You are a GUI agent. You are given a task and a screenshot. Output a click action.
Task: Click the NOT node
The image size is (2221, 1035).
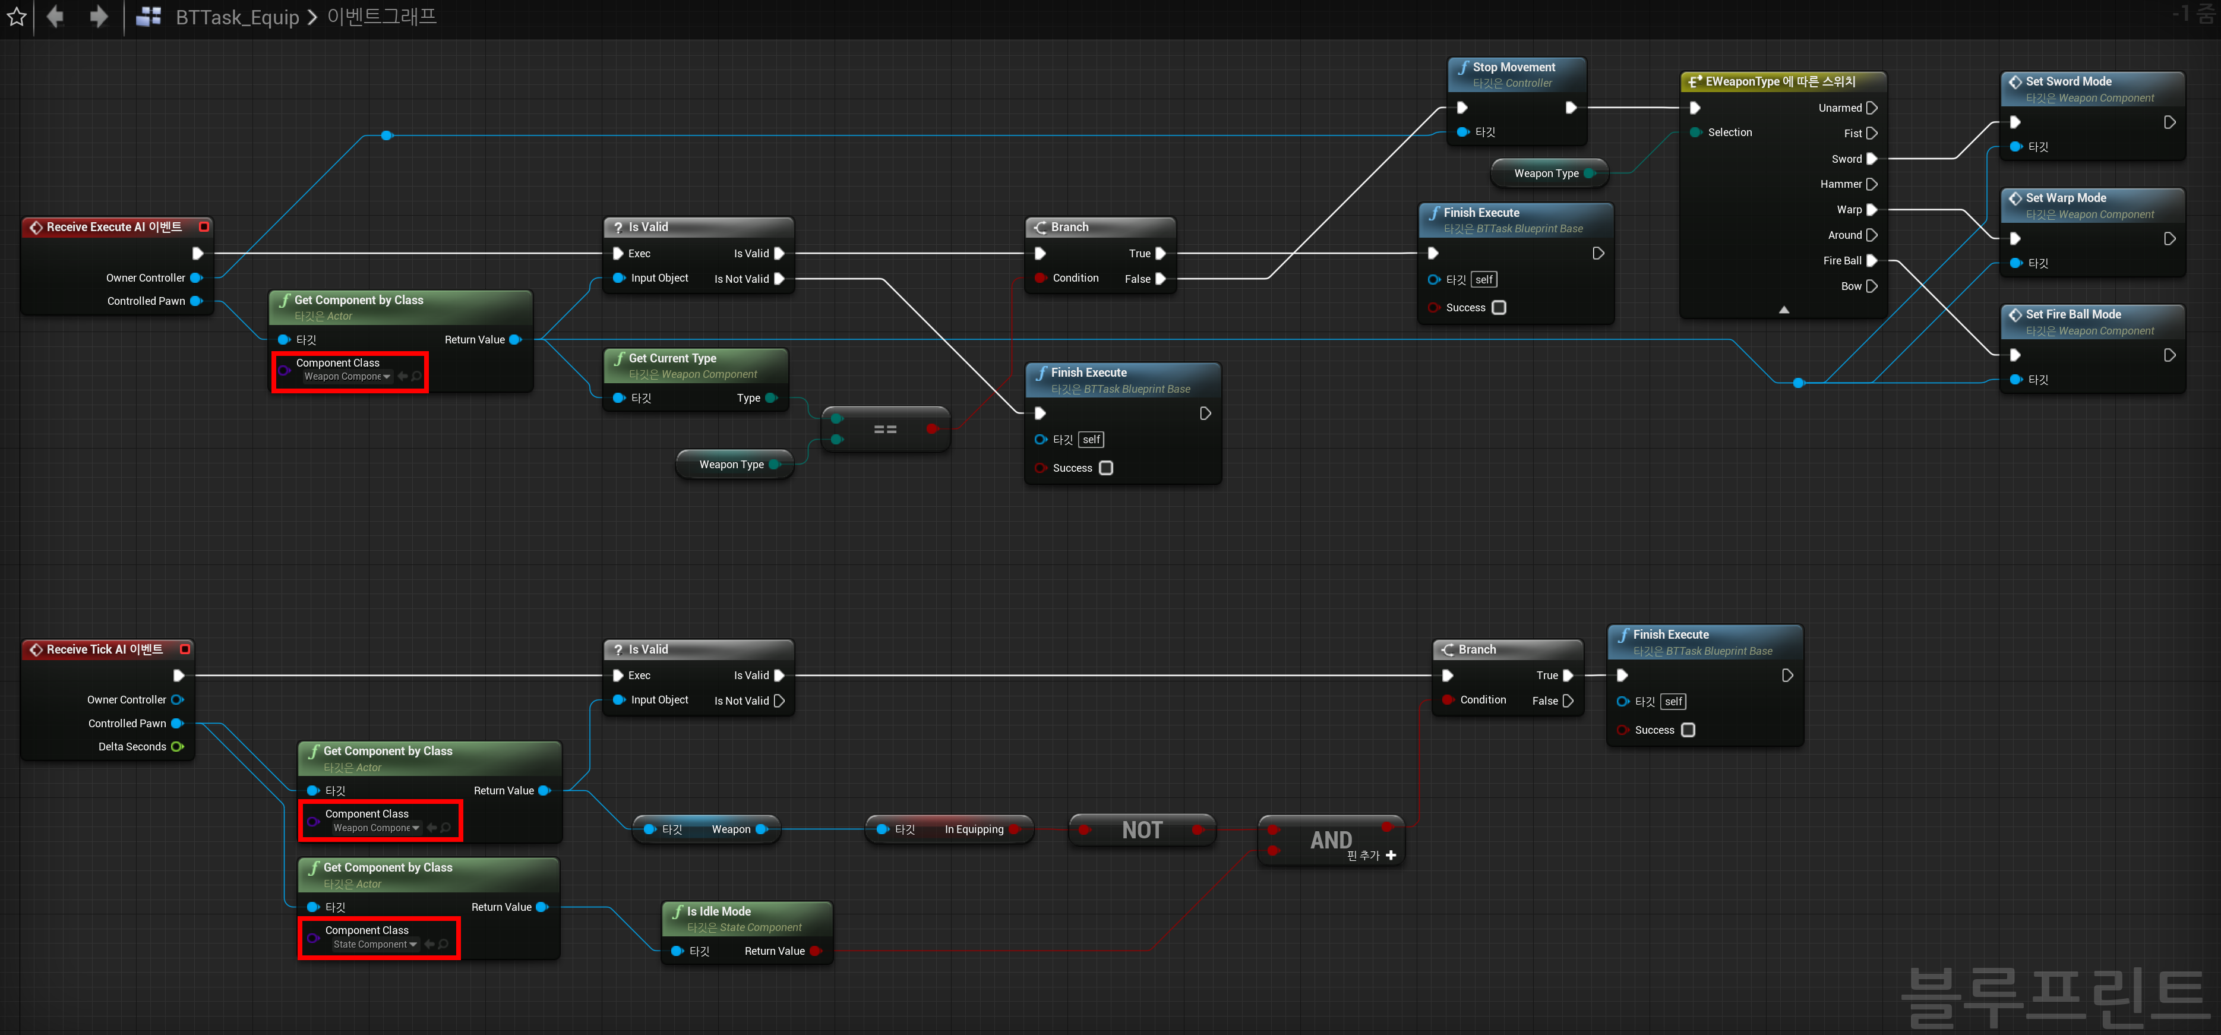[1142, 830]
